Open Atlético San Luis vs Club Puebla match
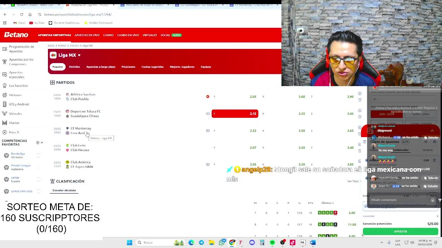 pos(83,97)
